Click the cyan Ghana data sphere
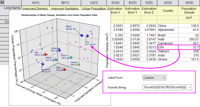The image size is (200, 107). (56, 60)
